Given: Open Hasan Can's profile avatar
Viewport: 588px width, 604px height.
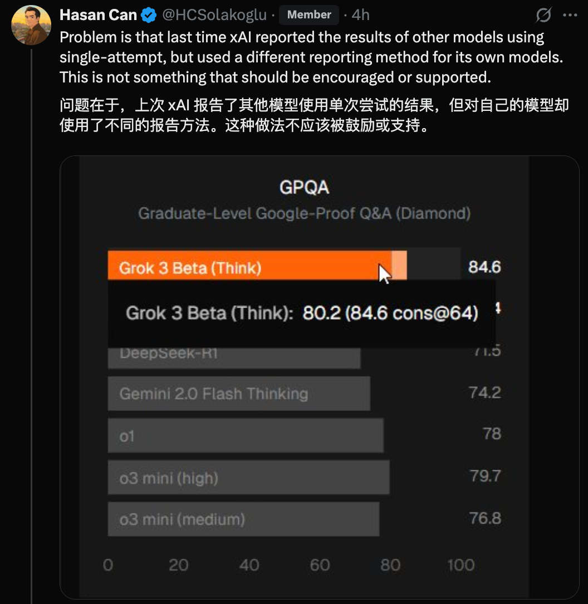Looking at the screenshot, I should 31,25.
